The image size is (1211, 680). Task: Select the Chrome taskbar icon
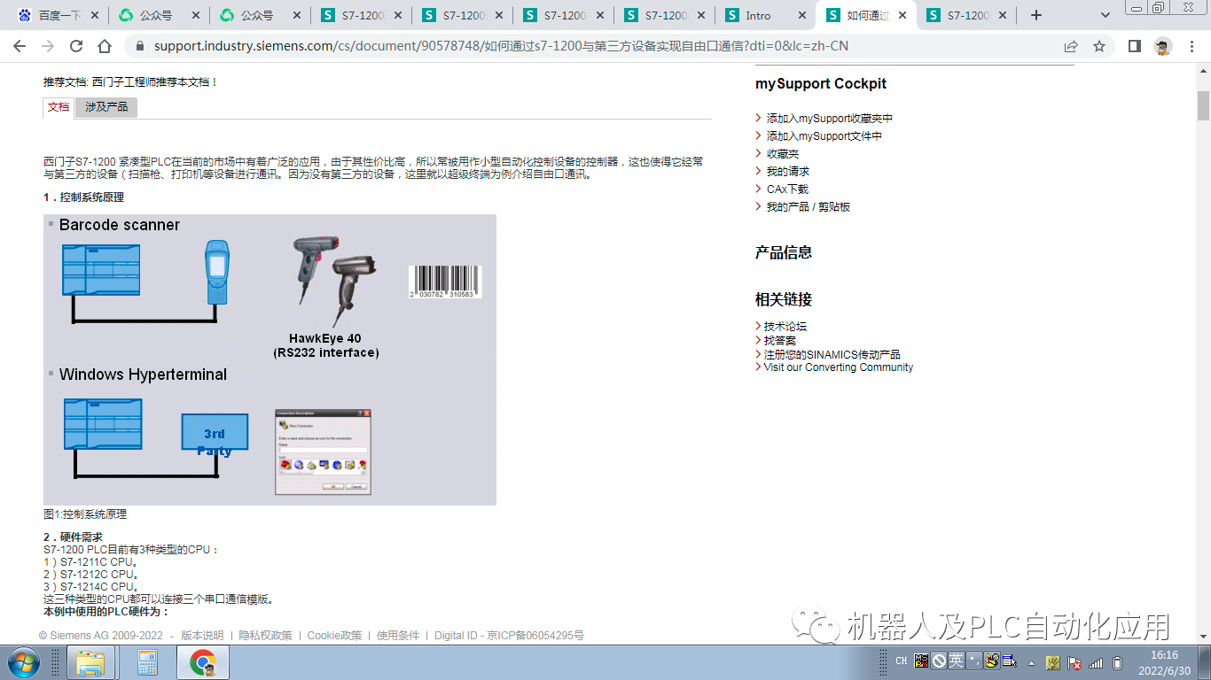pyautogui.click(x=203, y=662)
